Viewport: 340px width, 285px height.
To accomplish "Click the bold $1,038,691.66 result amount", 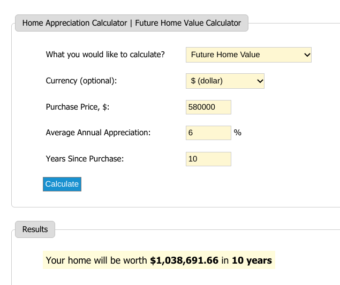I will (x=184, y=260).
